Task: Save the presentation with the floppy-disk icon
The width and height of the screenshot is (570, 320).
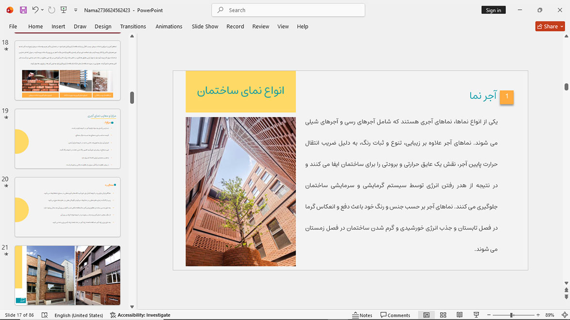Action: (23, 10)
